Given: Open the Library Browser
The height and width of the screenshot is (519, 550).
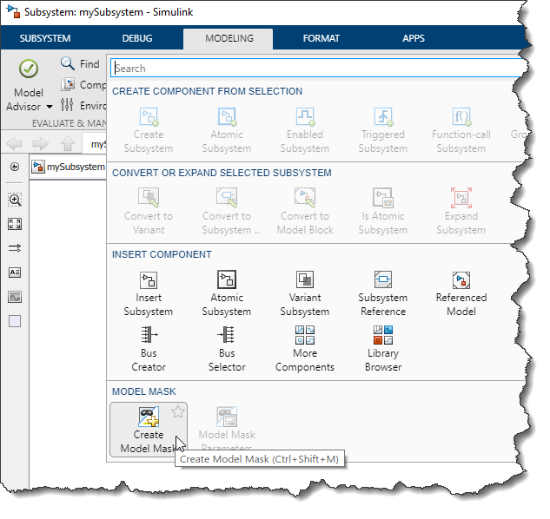Looking at the screenshot, I should pyautogui.click(x=382, y=336).
